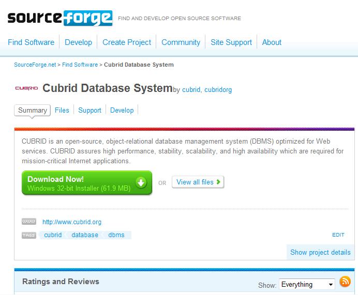Open Site Support menu
This screenshot has width=358, height=295.
pos(231,42)
